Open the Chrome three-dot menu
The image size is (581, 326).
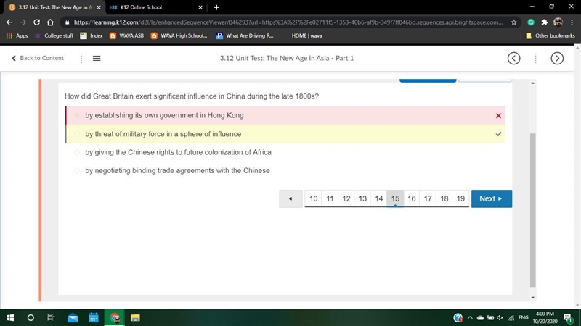pyautogui.click(x=572, y=22)
